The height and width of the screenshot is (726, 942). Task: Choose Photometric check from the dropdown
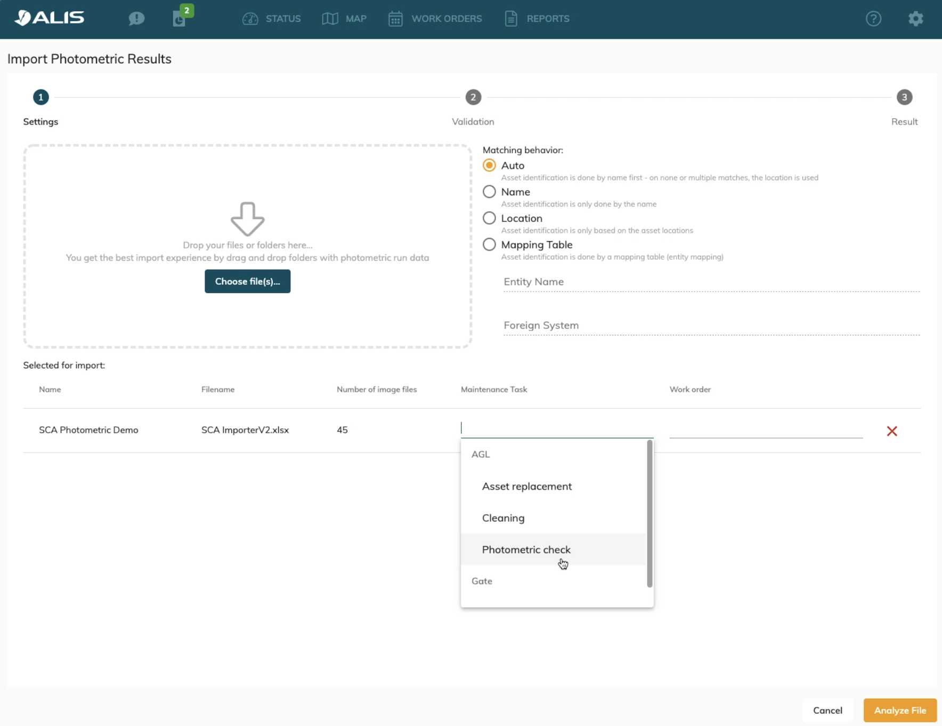526,549
